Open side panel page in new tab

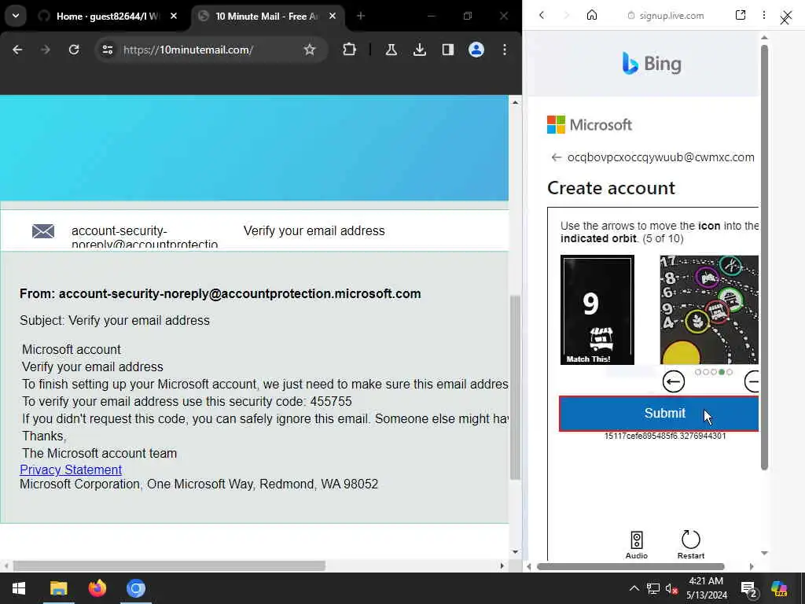click(741, 15)
